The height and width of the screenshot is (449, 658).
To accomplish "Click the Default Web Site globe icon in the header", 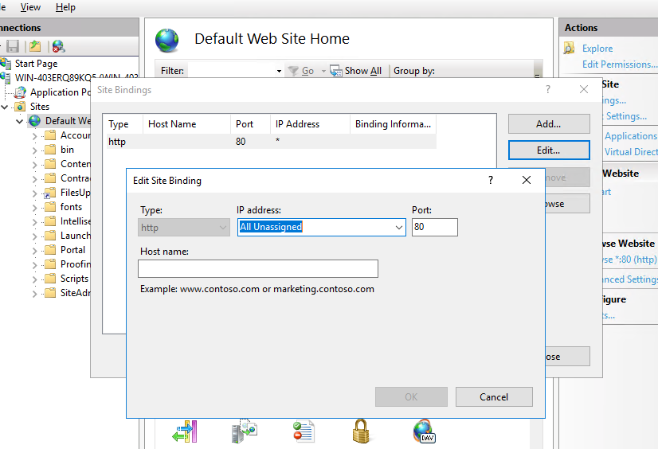I will click(x=167, y=41).
